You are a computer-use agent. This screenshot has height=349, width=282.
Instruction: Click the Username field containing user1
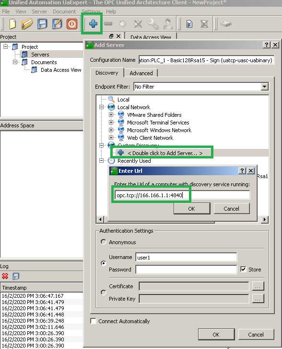point(186,257)
